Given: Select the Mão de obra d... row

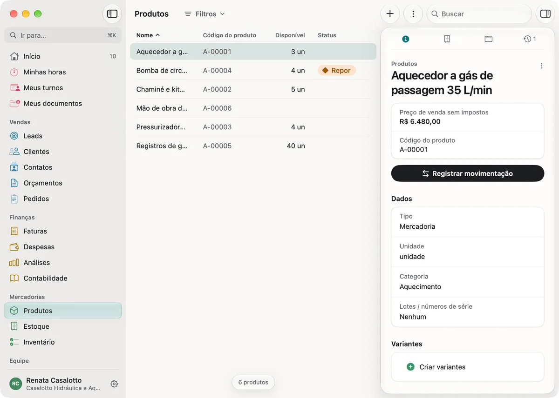Looking at the screenshot, I should click(x=253, y=108).
